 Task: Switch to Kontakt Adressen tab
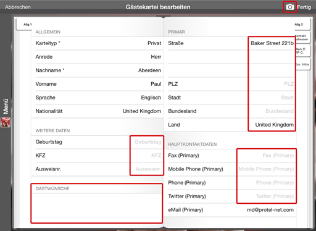pyautogui.click(x=302, y=37)
